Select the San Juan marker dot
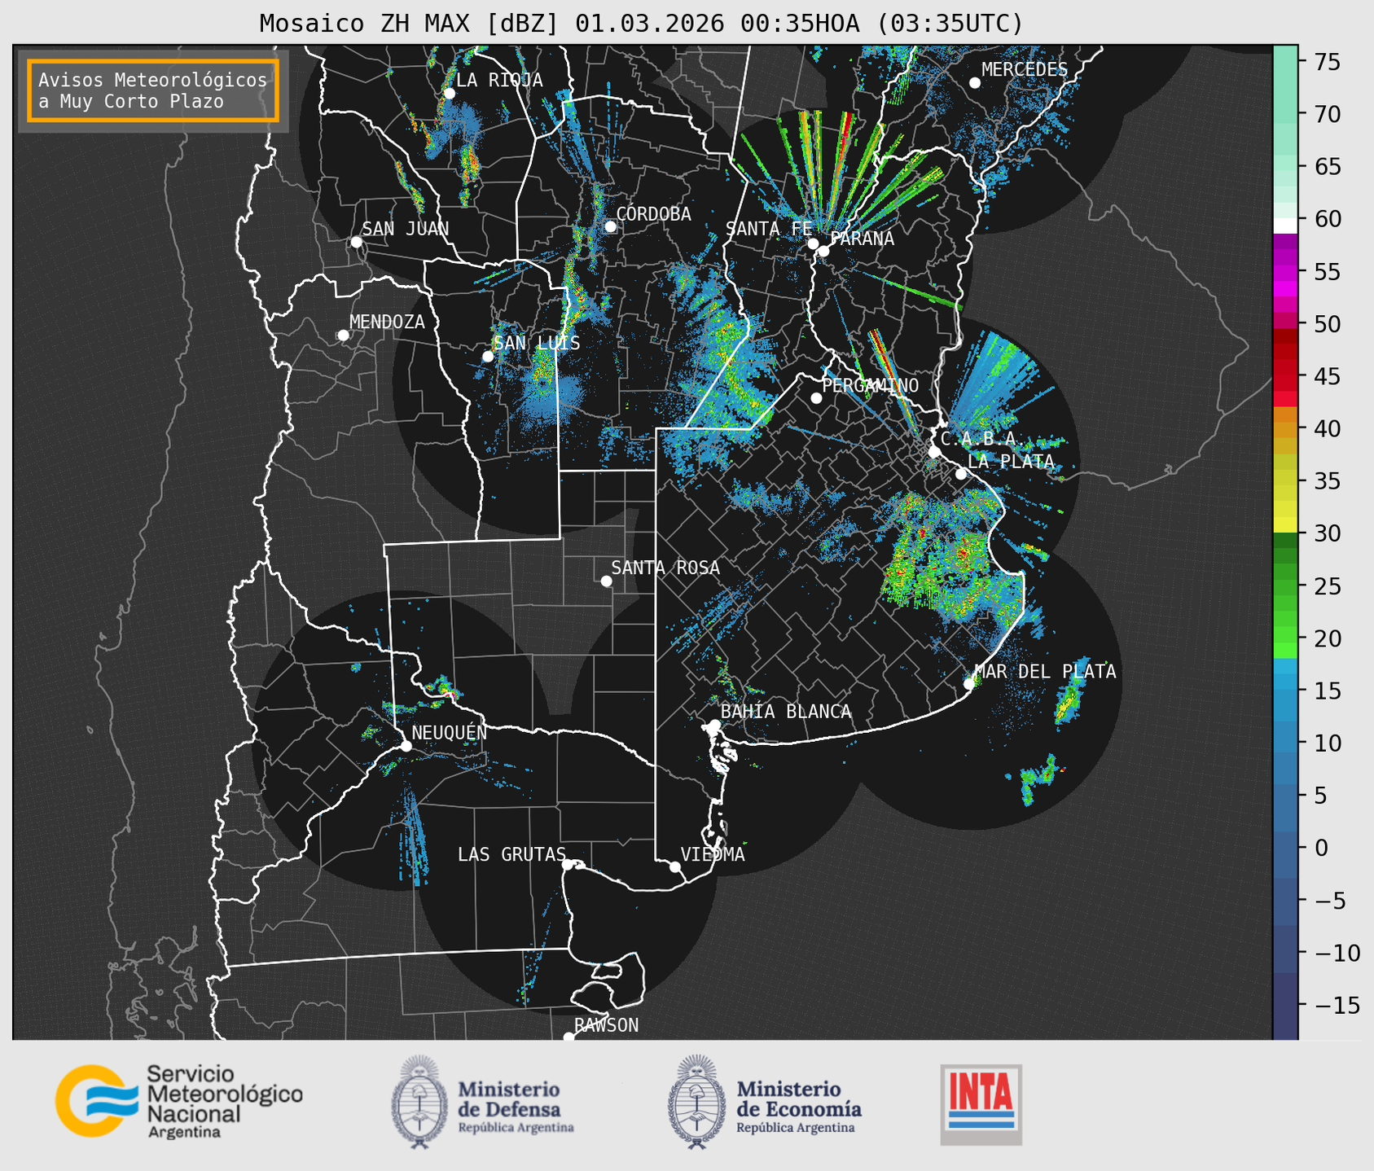 click(356, 242)
